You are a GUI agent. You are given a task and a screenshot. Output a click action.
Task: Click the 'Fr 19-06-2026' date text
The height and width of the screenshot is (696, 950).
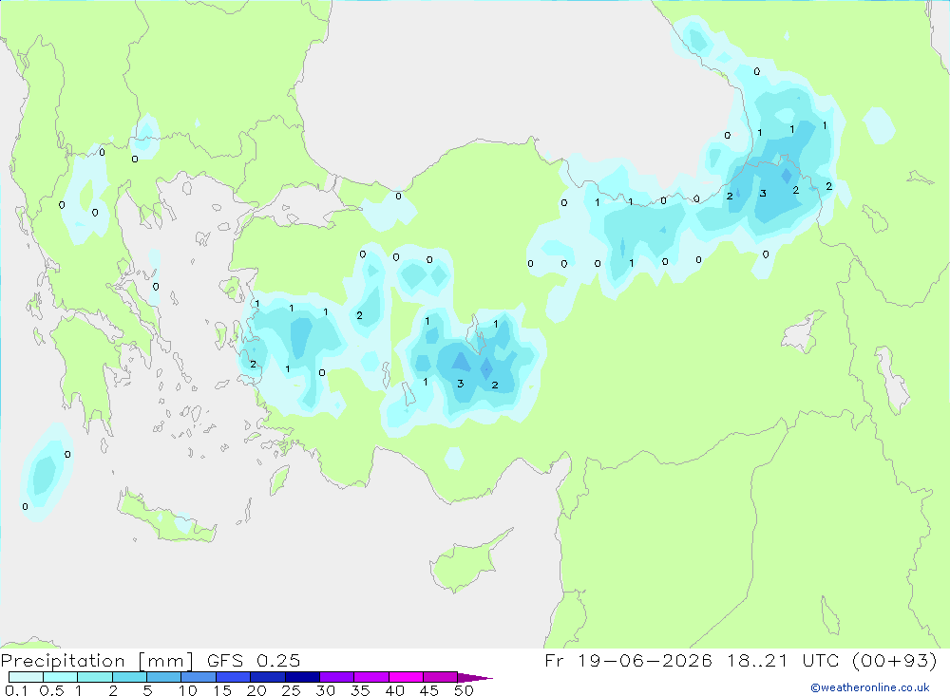pyautogui.click(x=628, y=661)
